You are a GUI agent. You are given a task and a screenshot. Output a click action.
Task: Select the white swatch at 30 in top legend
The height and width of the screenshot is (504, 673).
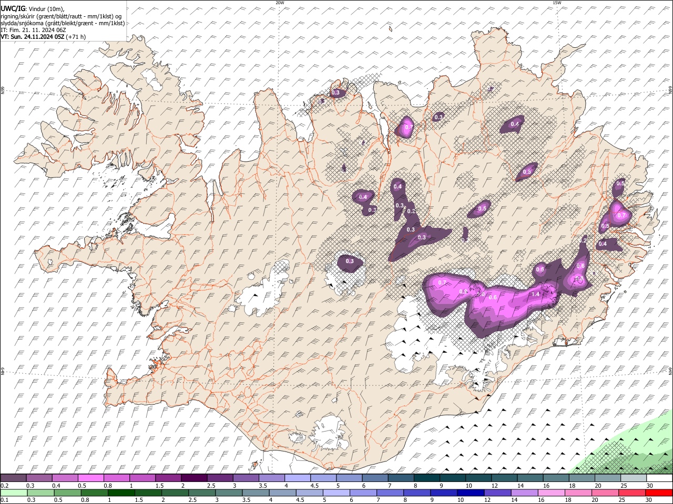[659, 478]
